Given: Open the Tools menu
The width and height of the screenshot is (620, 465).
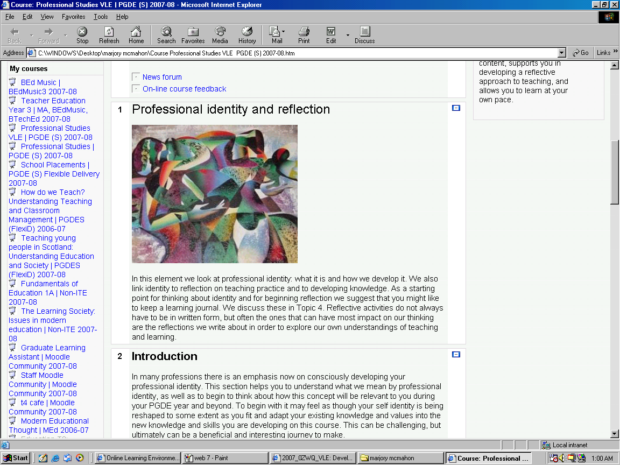Looking at the screenshot, I should click(x=101, y=17).
